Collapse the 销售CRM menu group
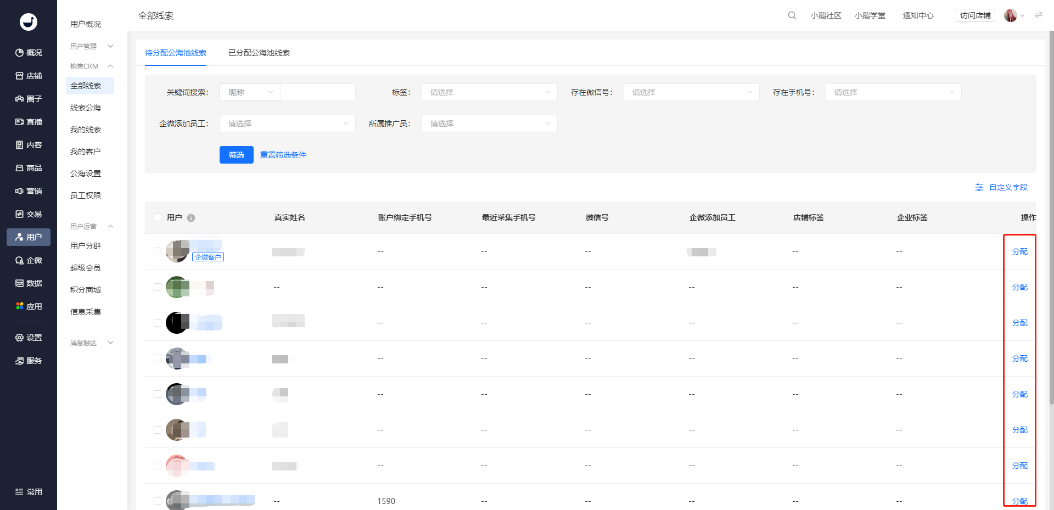1054x510 pixels. pos(91,66)
